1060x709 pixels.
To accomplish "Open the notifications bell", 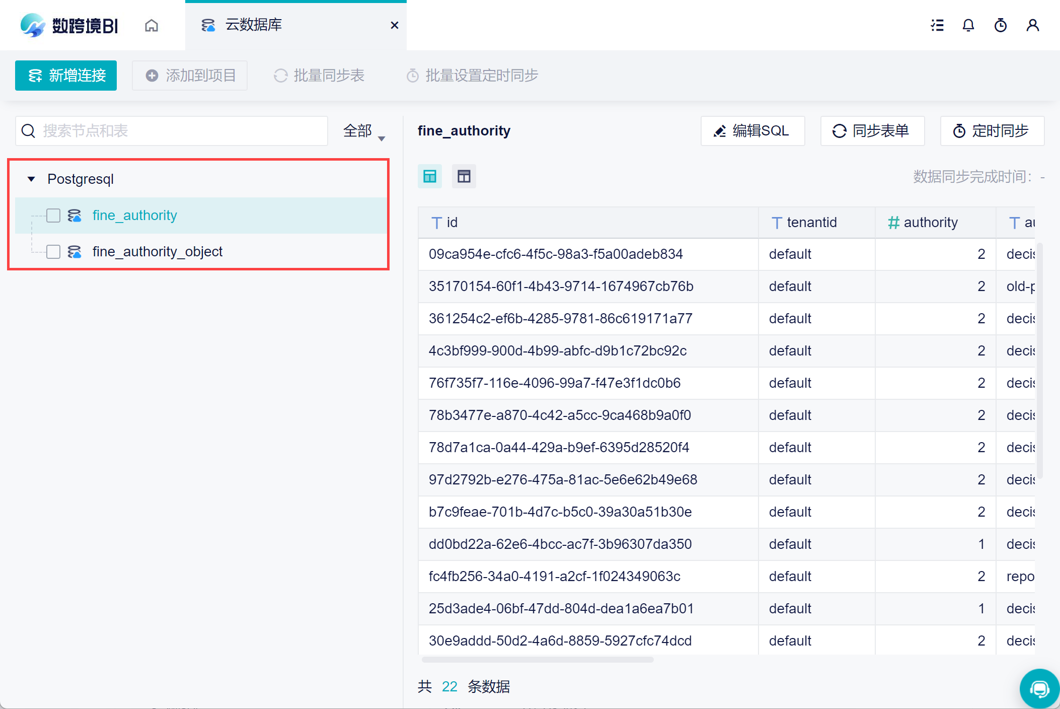I will [968, 25].
